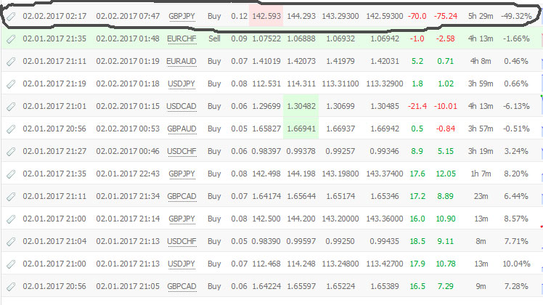Click the 0.09 lot size value
Image resolution: width=543 pixels, height=305 pixels.
coord(239,38)
